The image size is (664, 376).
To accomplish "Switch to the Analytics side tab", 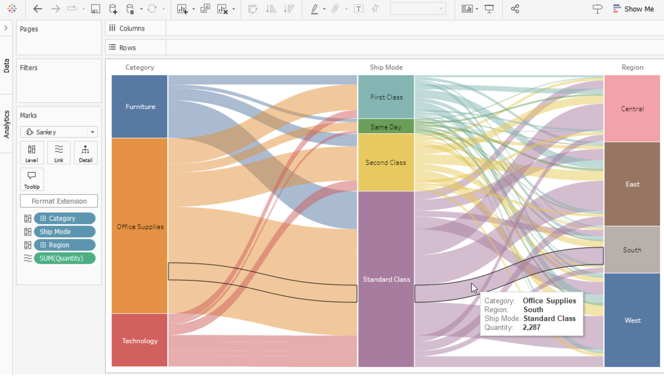I will click(6, 124).
